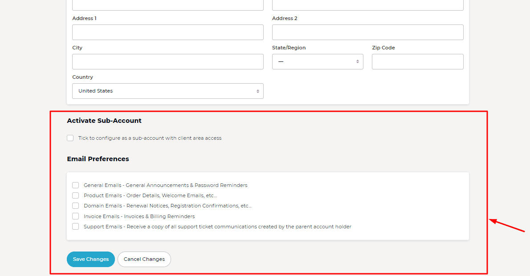Click the partially visible field above Address 1
Image resolution: width=530 pixels, height=276 pixels.
pos(167,5)
